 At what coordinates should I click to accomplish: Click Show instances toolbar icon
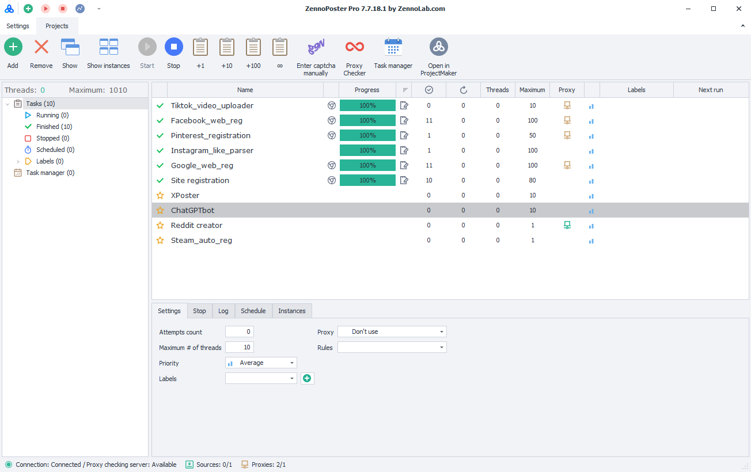click(108, 47)
